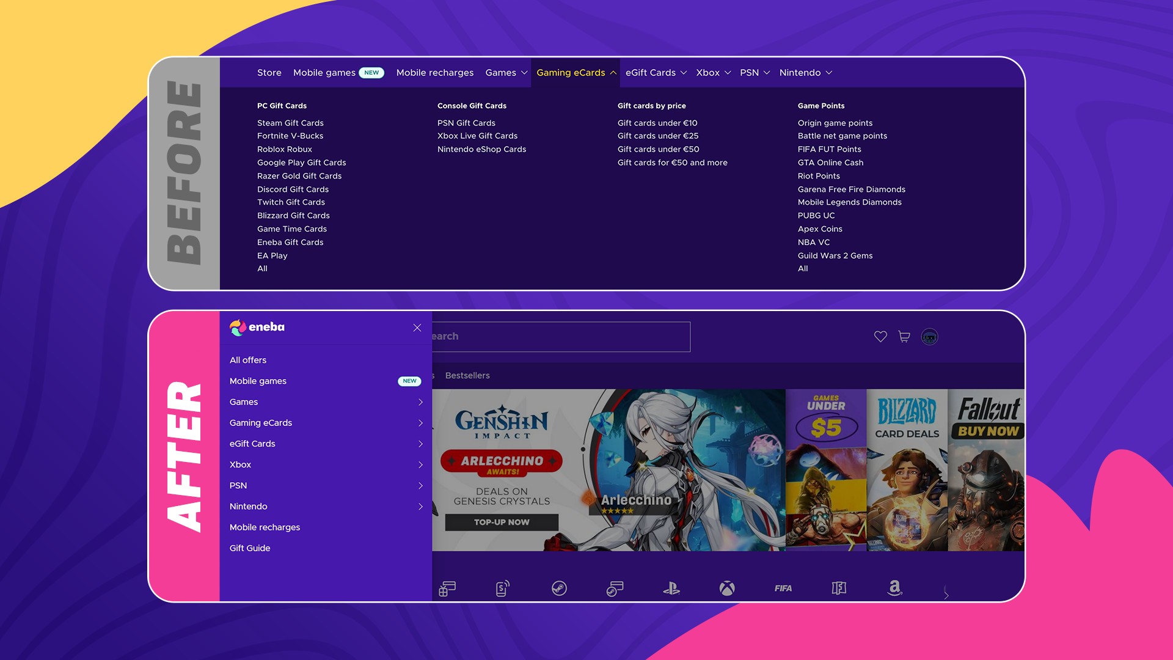The height and width of the screenshot is (660, 1173).
Task: Select Mobile recharges in the sidebar menu
Action: click(x=264, y=527)
